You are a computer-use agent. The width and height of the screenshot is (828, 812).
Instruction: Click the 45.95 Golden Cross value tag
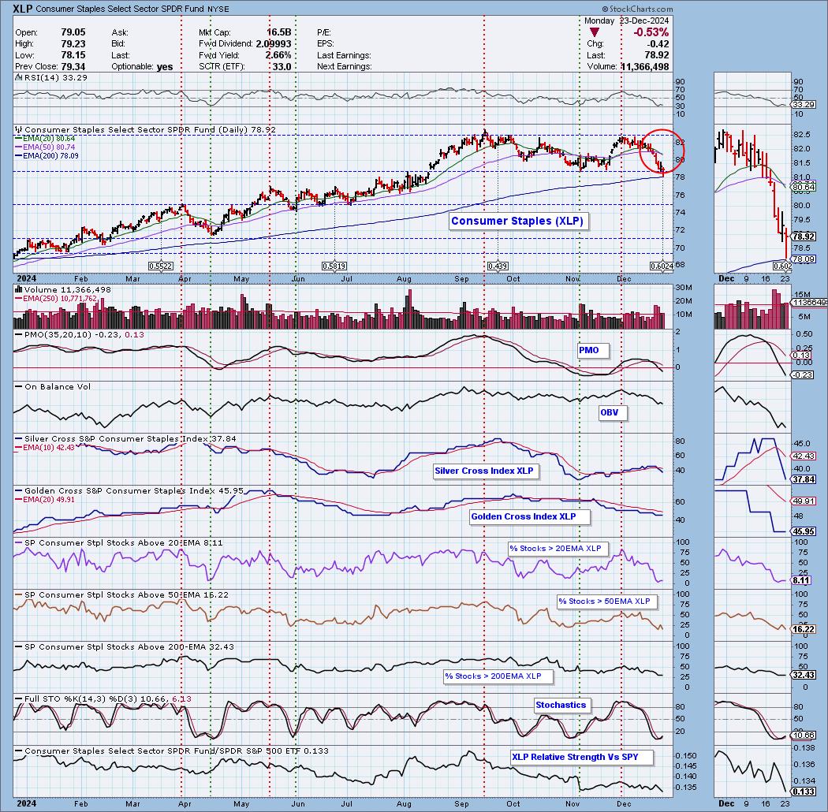click(x=804, y=532)
